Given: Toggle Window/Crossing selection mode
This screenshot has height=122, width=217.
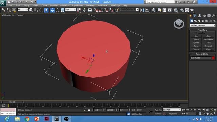Looking at the screenshot, I should tap(46, 10).
